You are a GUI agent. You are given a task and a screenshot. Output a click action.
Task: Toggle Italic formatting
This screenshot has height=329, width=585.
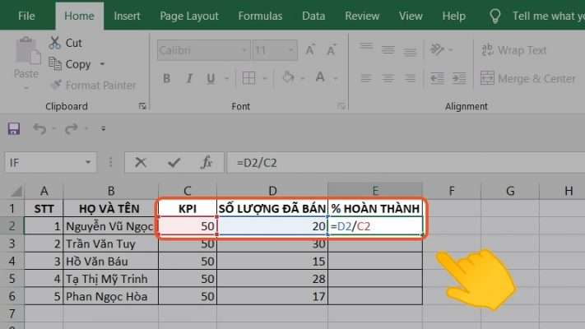click(x=189, y=79)
